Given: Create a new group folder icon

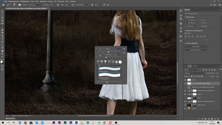Looking at the screenshot, I should pos(212,119).
